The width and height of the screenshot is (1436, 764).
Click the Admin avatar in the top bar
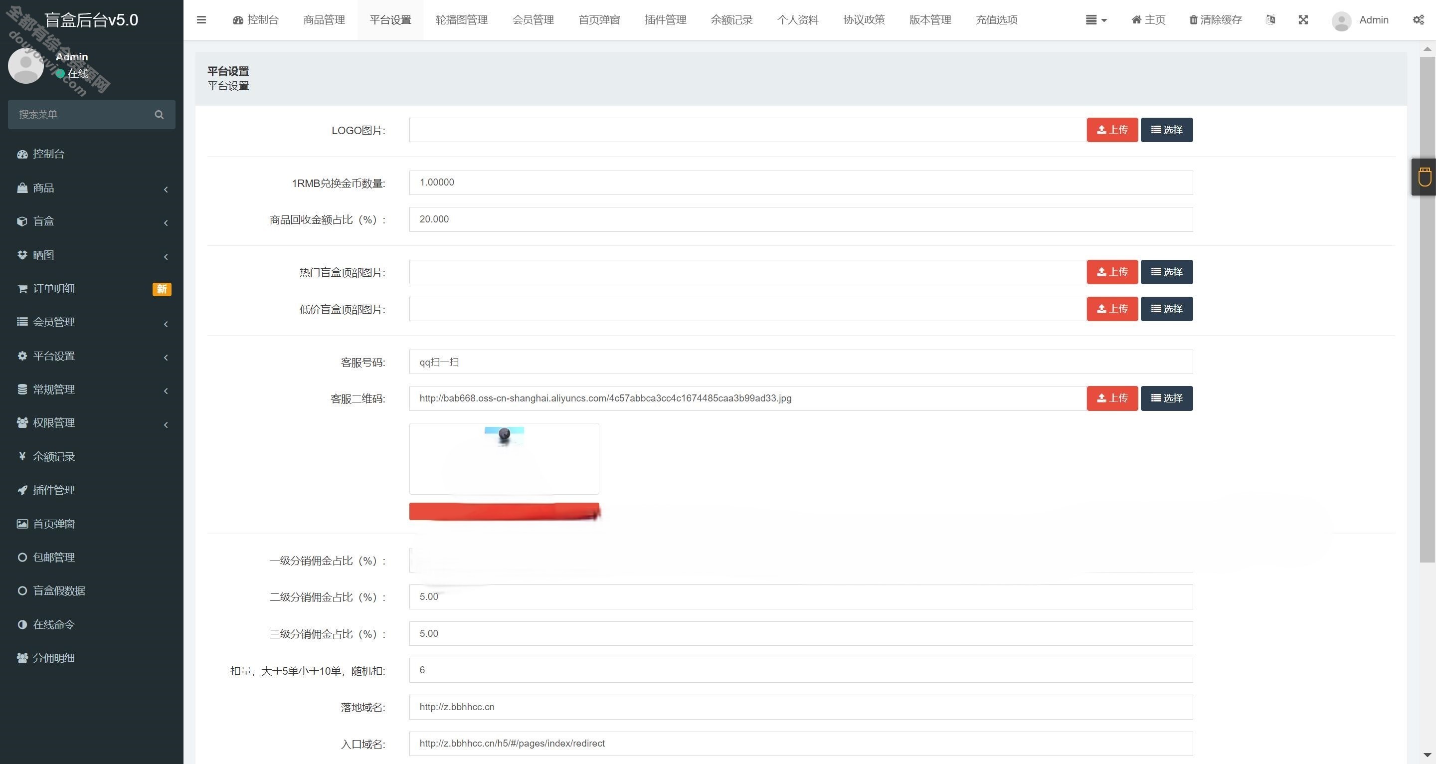1341,21
